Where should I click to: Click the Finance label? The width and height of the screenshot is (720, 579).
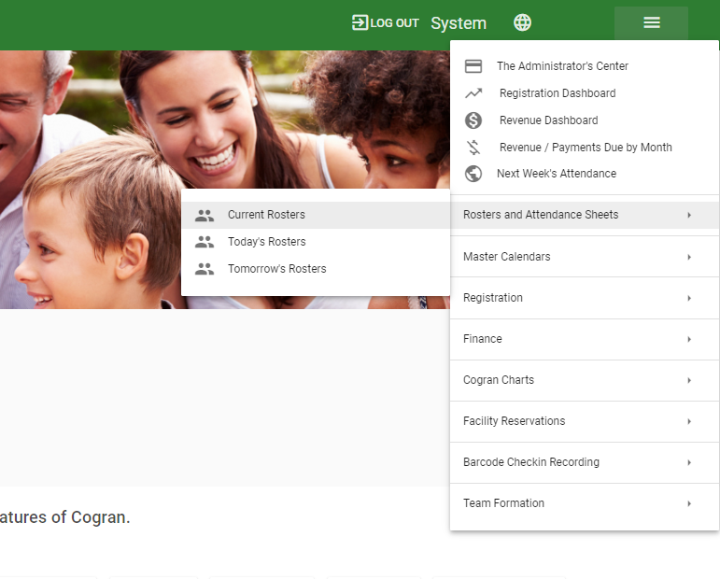[x=482, y=339]
